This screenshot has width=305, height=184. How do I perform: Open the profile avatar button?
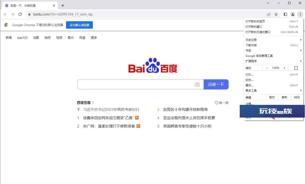point(293,14)
